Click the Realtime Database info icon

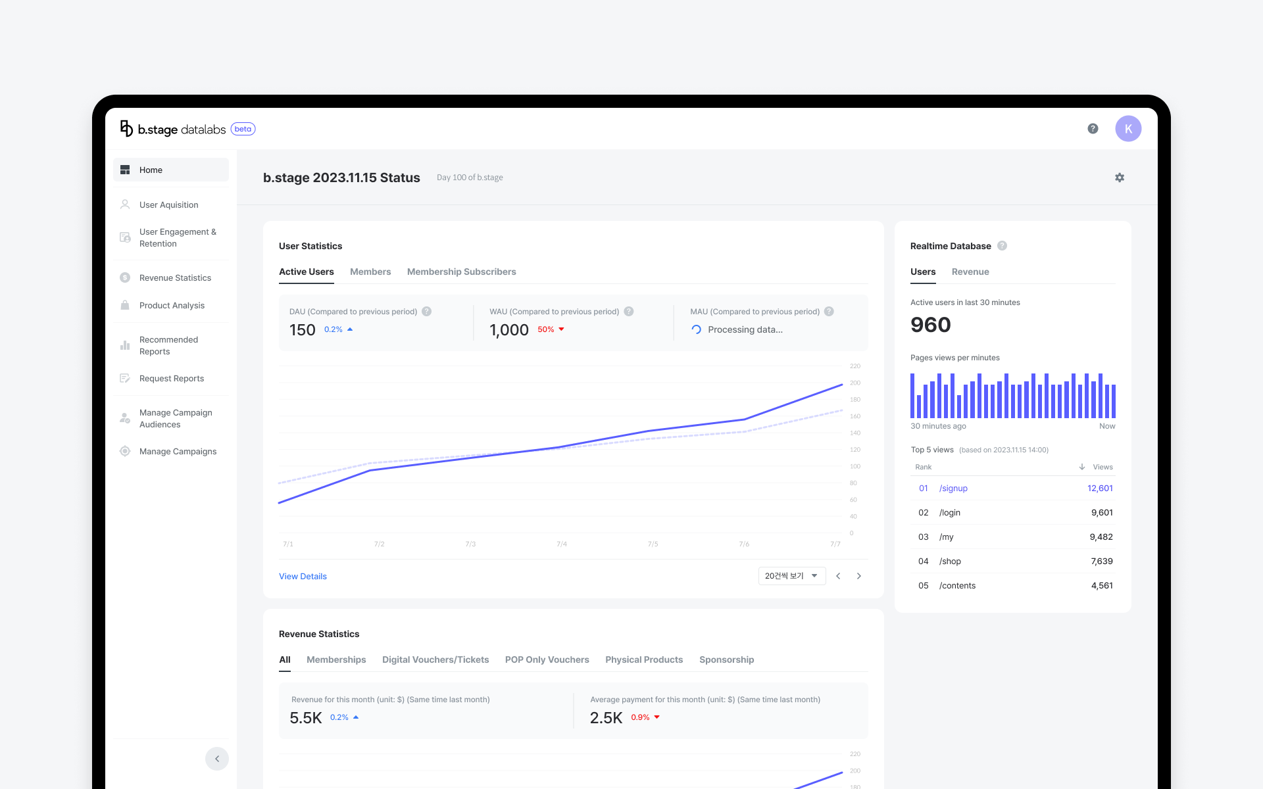pyautogui.click(x=1002, y=246)
